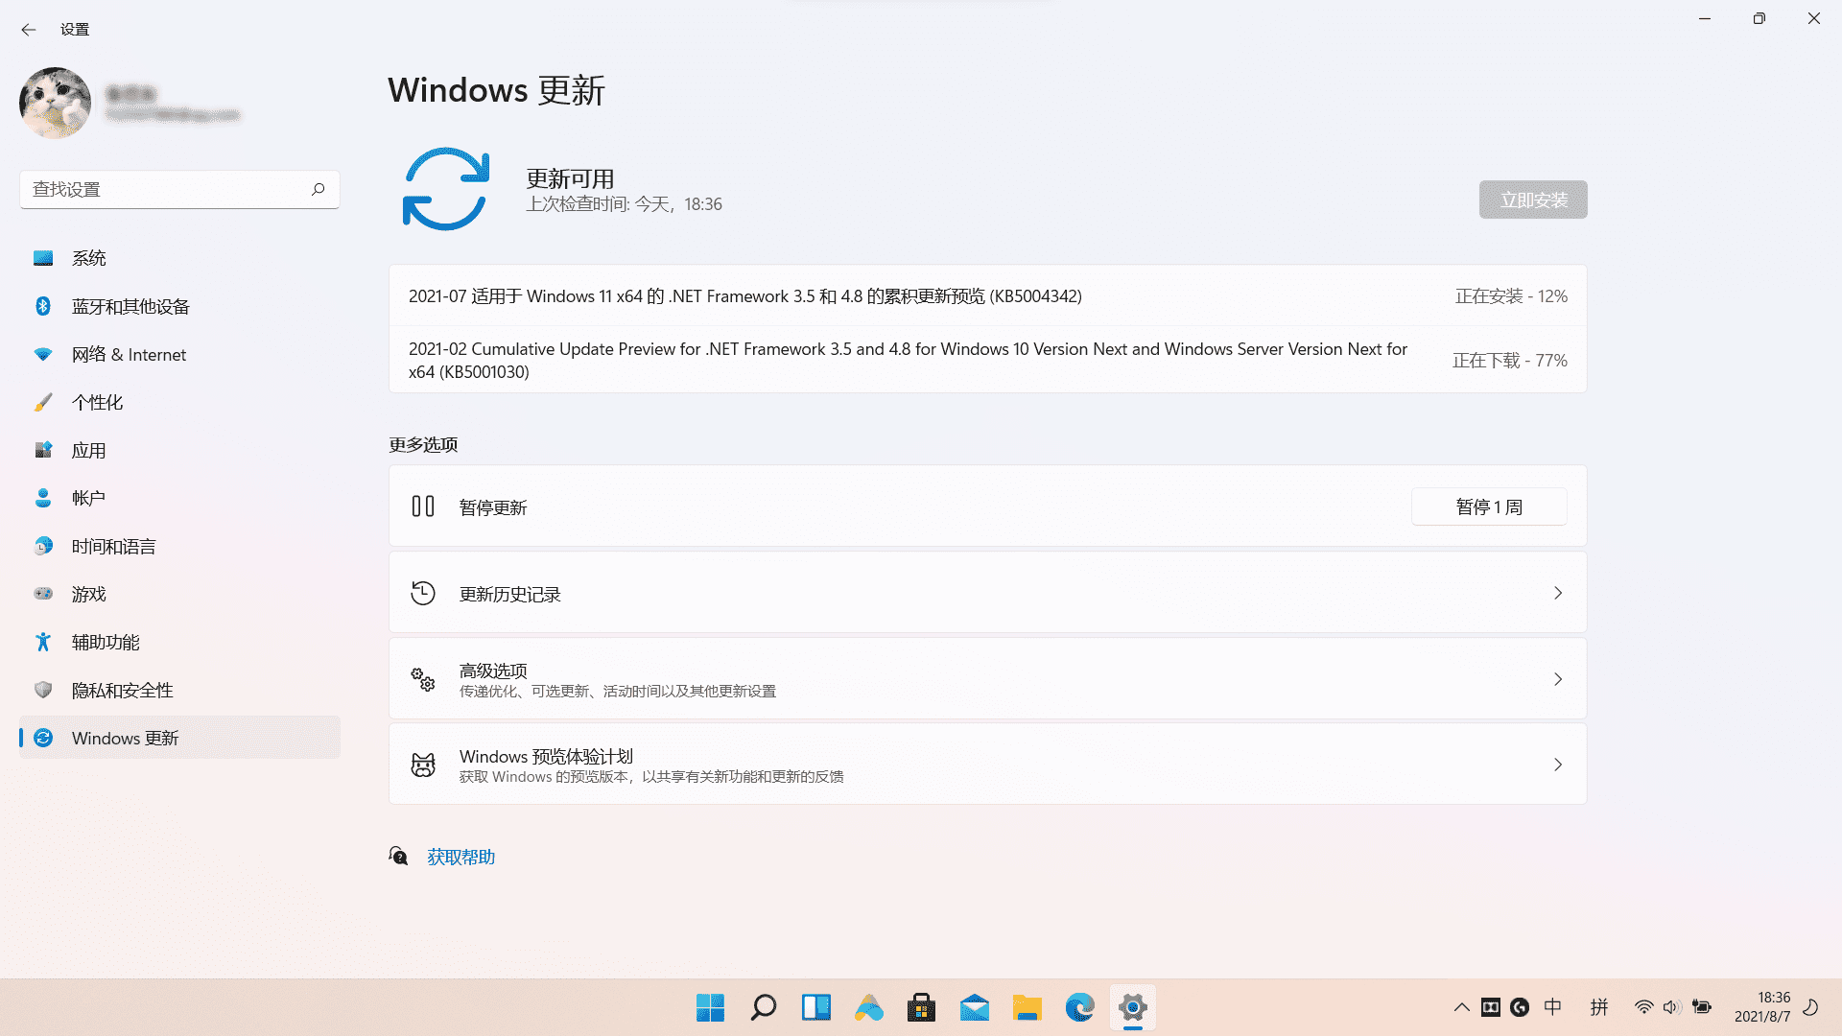Screen dimensions: 1842x1036
Task: Open Windows 预览体验计划 row
Action: (x=987, y=765)
